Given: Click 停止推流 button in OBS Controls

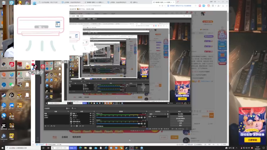Looking at the screenshot, I should pos(180,114).
